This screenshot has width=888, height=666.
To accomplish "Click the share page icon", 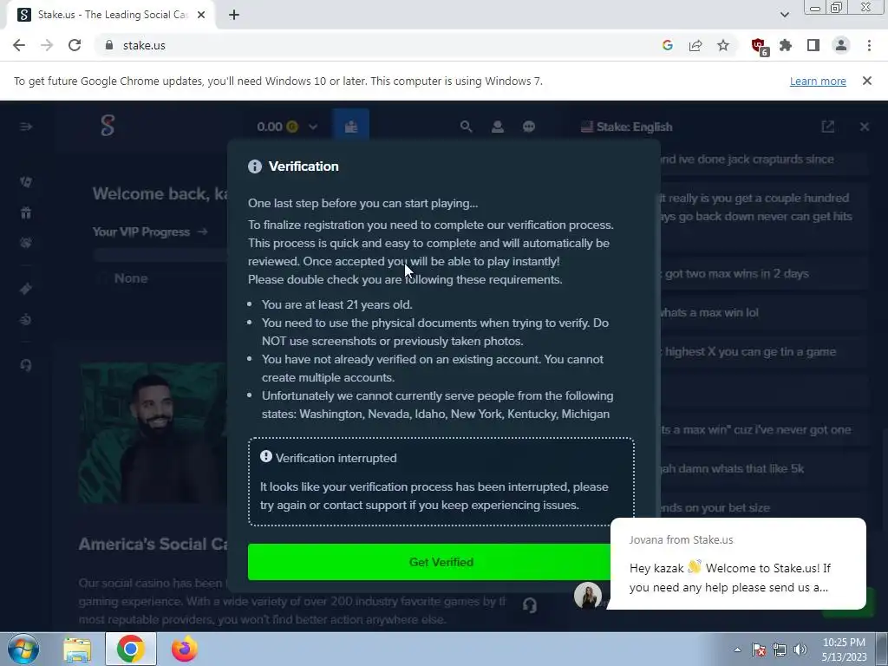I will (695, 45).
